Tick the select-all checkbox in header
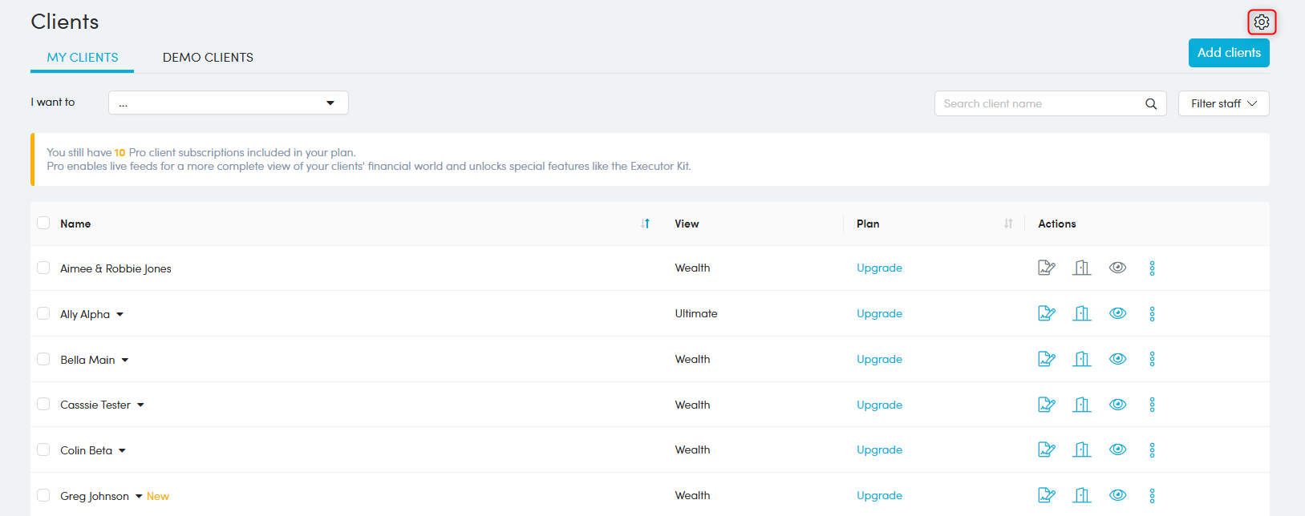This screenshot has height=516, width=1305. tap(43, 223)
